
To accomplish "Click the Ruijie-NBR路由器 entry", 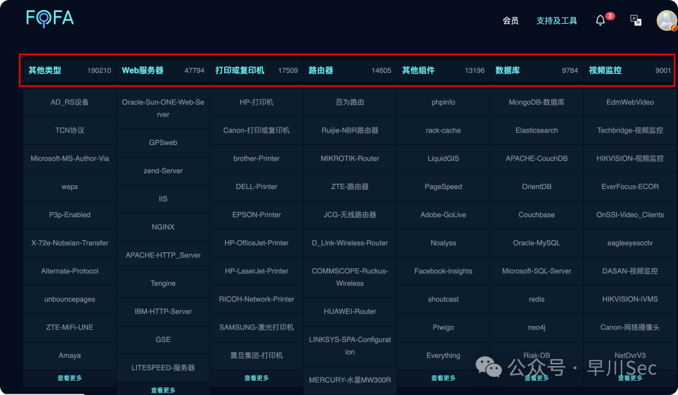I will point(350,130).
